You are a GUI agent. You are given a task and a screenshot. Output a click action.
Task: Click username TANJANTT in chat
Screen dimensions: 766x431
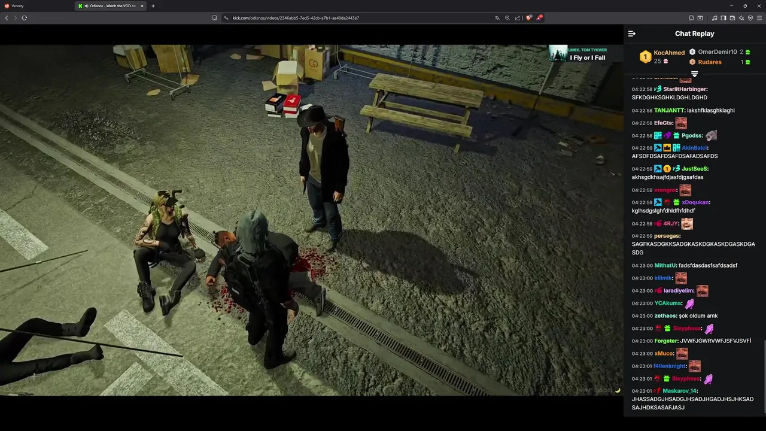(670, 111)
